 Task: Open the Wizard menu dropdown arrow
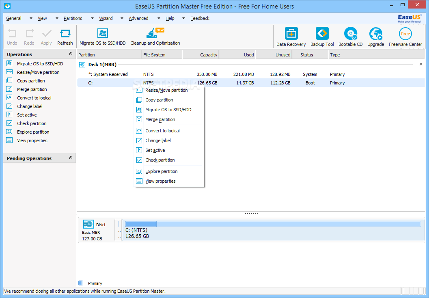[122, 18]
